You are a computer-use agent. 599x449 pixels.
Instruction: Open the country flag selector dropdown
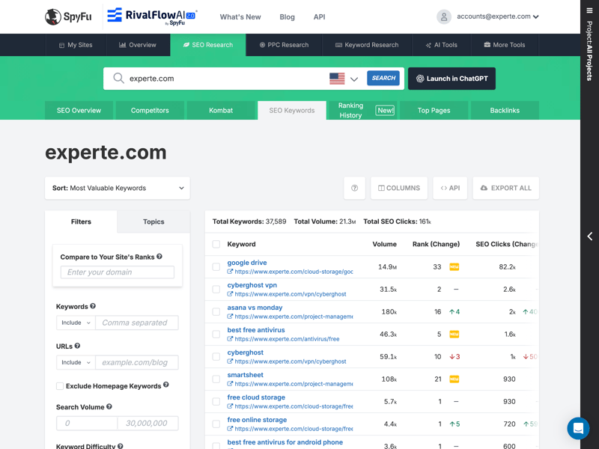(344, 79)
